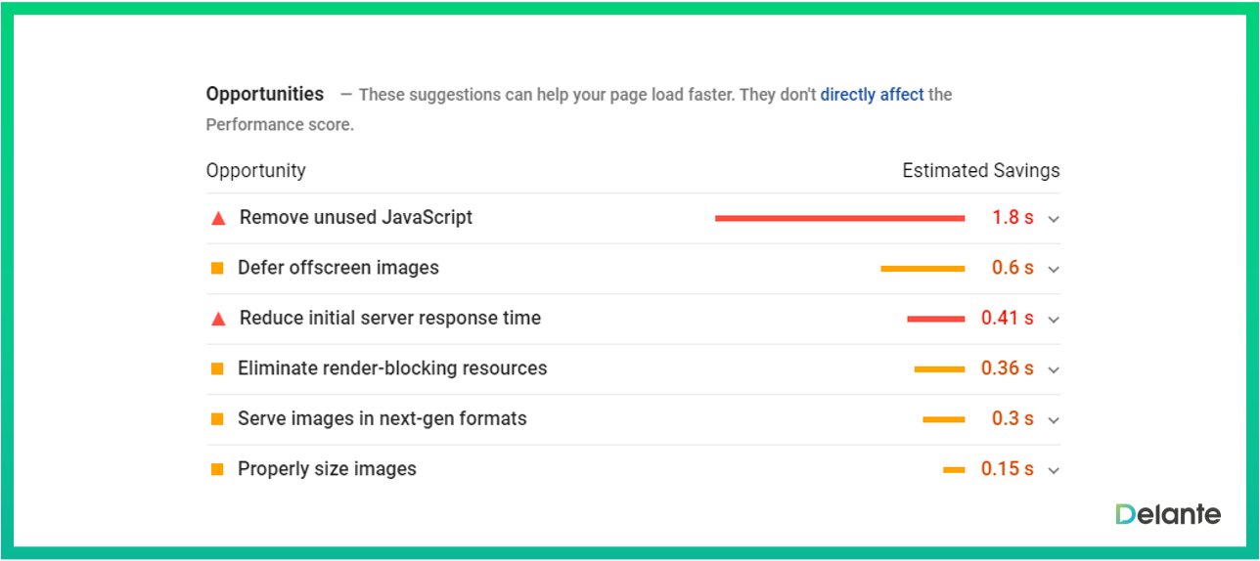Select the Eliminate render-blocking resources label
This screenshot has width=1260, height=561.
tap(392, 368)
